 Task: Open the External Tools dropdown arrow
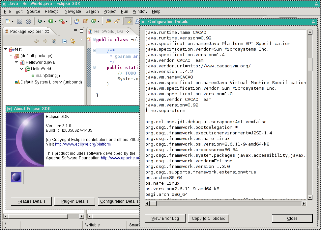tap(67, 21)
